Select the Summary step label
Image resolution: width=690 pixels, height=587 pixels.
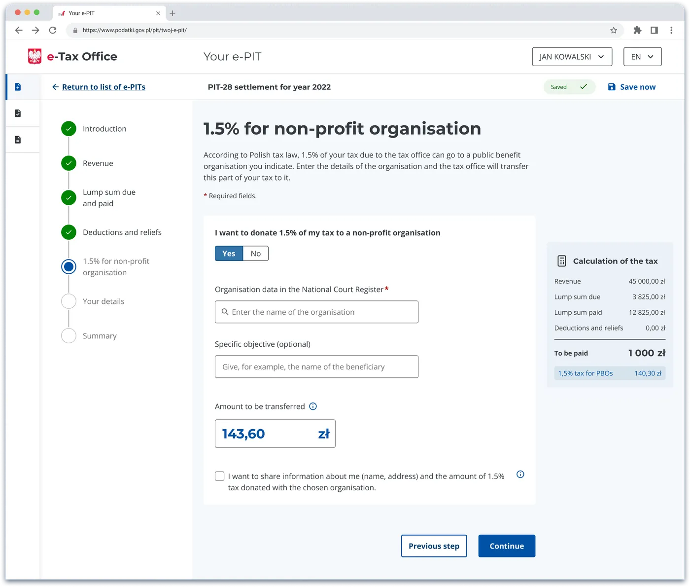[100, 336]
